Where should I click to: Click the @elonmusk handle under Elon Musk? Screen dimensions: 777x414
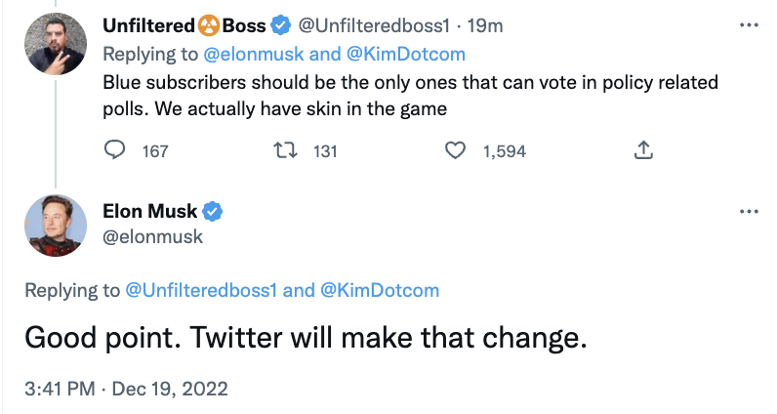click(x=153, y=235)
